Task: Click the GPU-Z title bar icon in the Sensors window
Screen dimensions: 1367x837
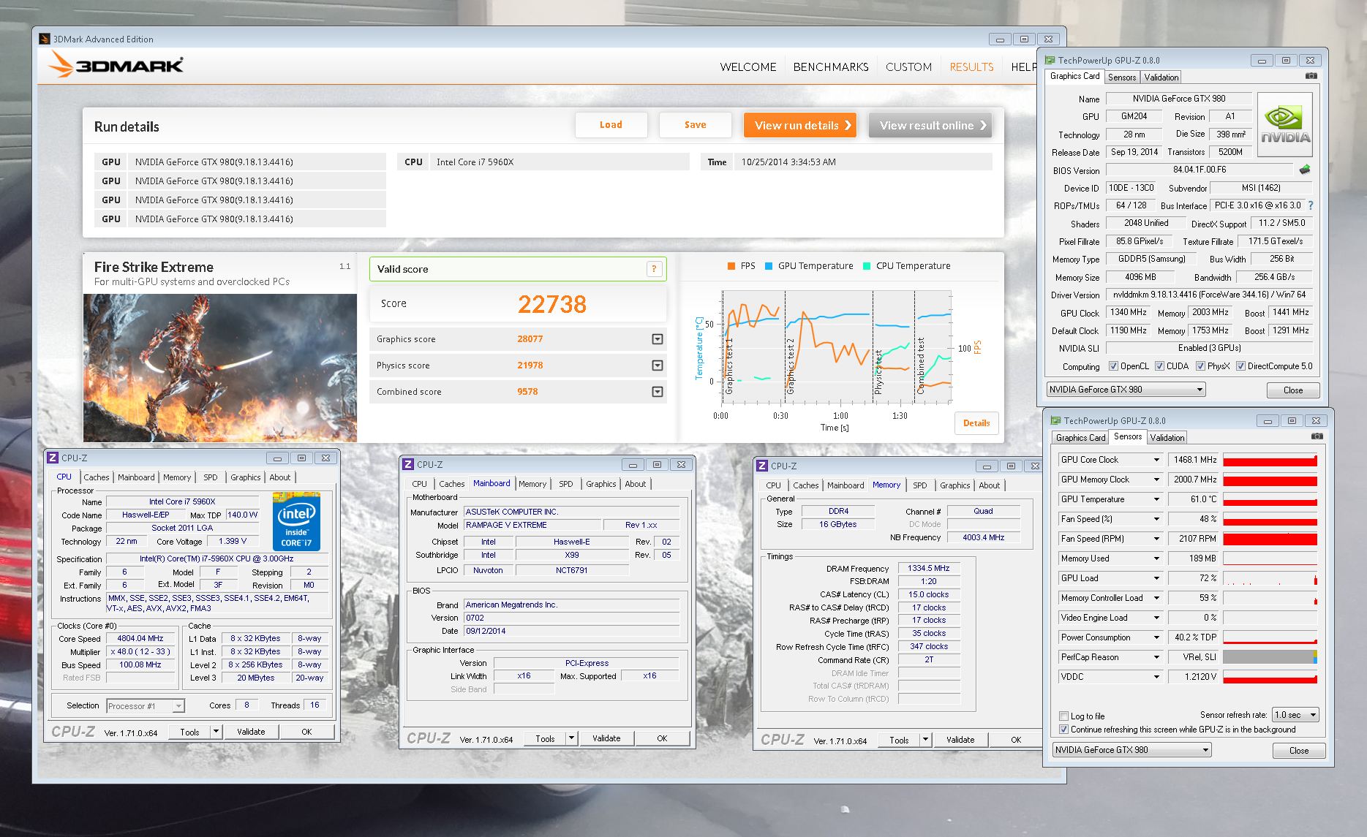Action: click(1055, 420)
